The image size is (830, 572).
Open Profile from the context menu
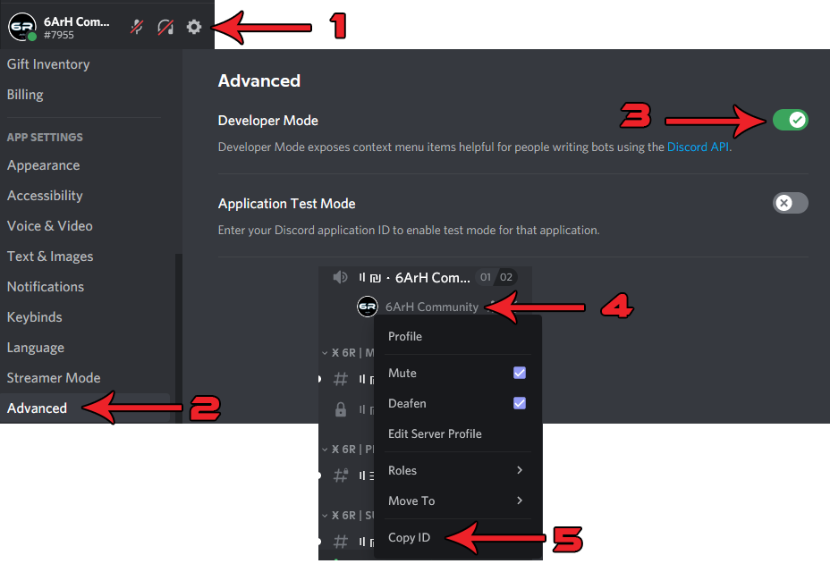(x=405, y=336)
